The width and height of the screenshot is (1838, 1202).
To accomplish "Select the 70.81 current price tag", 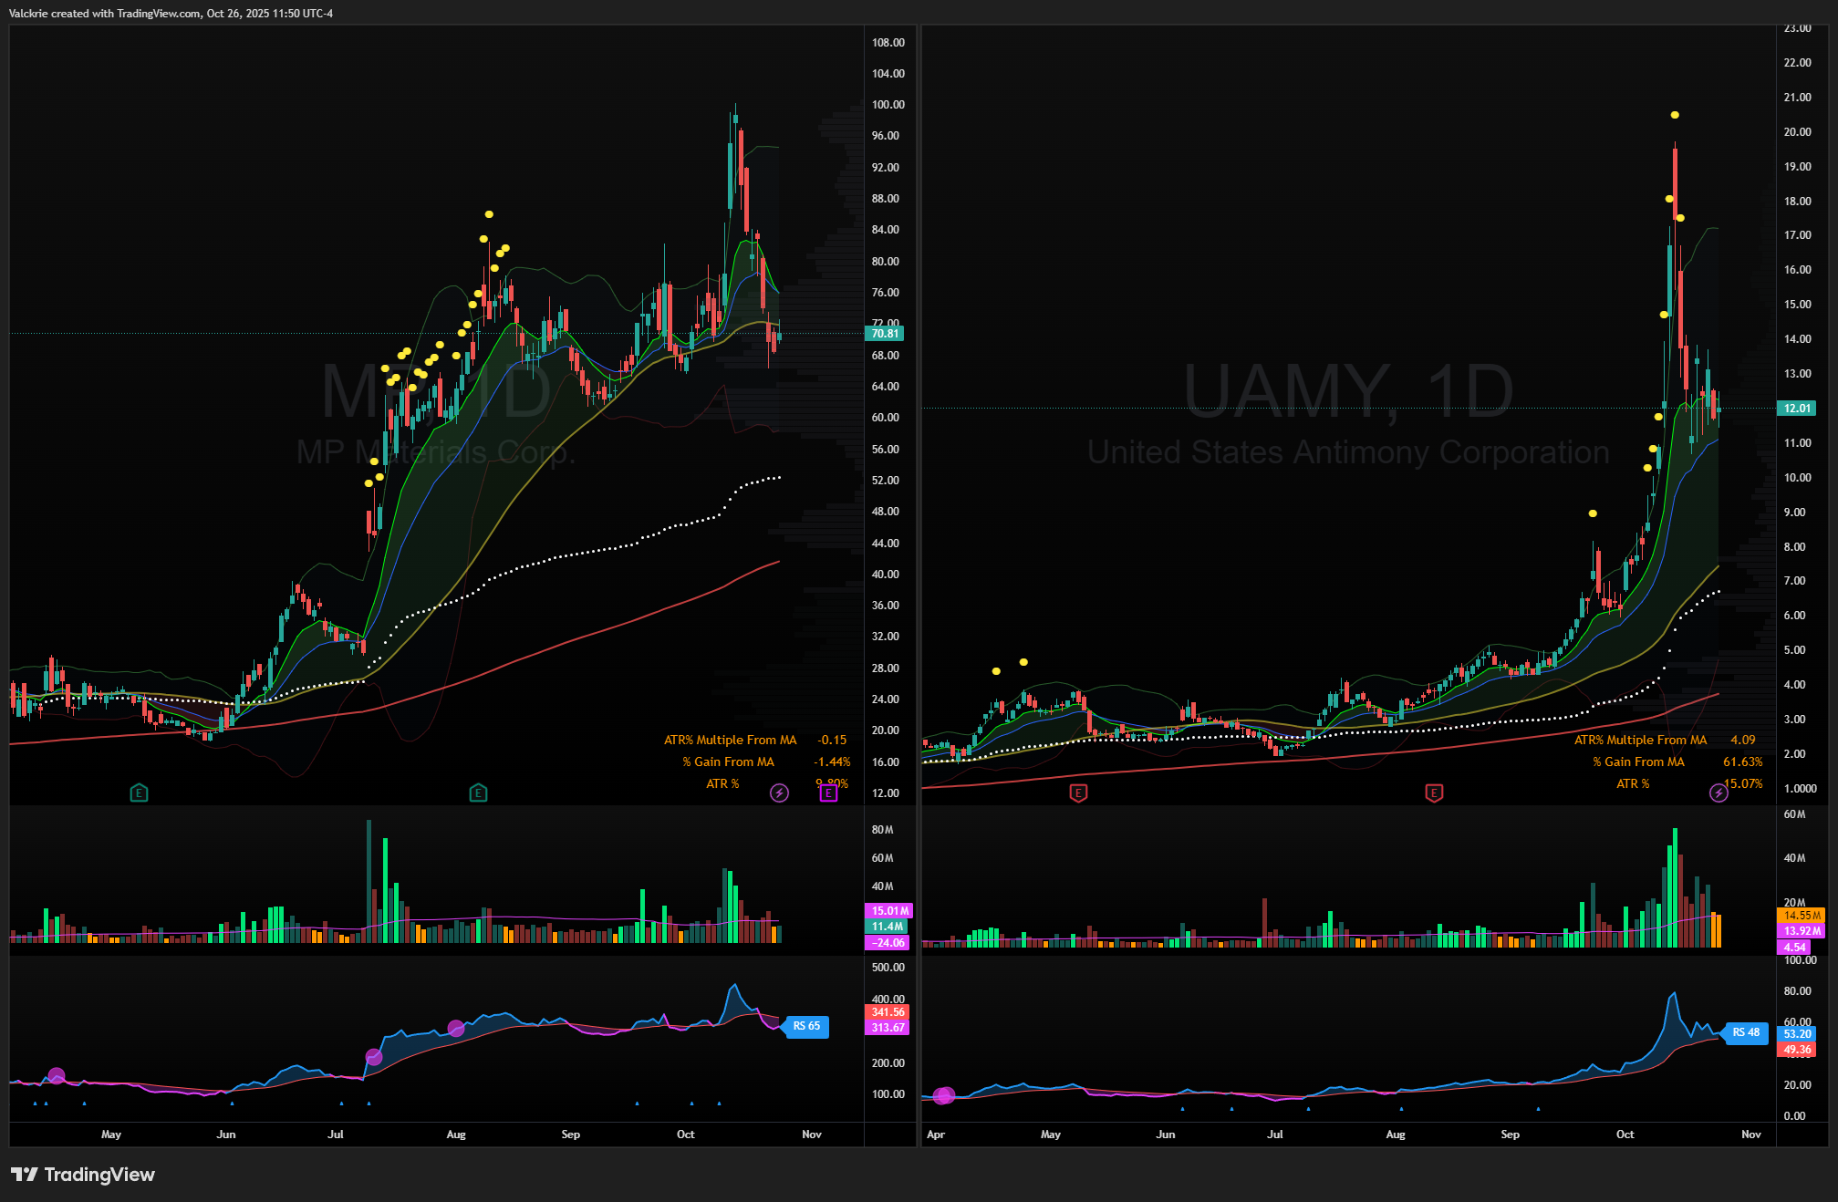I will click(885, 334).
